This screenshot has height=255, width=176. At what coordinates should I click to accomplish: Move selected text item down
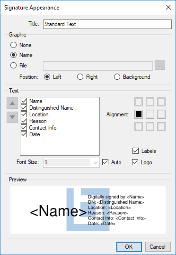(x=12, y=117)
